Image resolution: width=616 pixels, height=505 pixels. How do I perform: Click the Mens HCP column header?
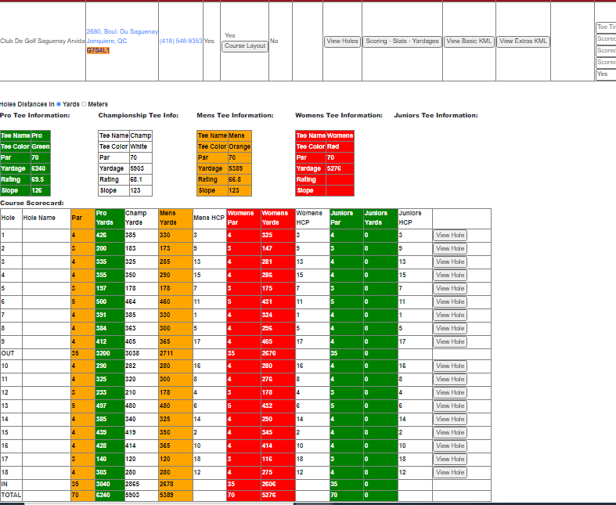tap(209, 218)
